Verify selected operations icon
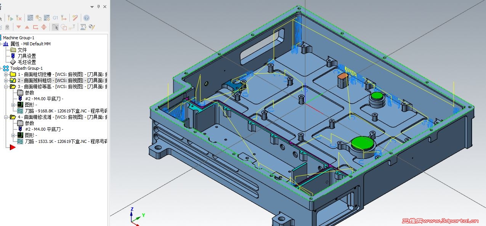The image size is (486, 226). pyautogui.click(x=38, y=18)
